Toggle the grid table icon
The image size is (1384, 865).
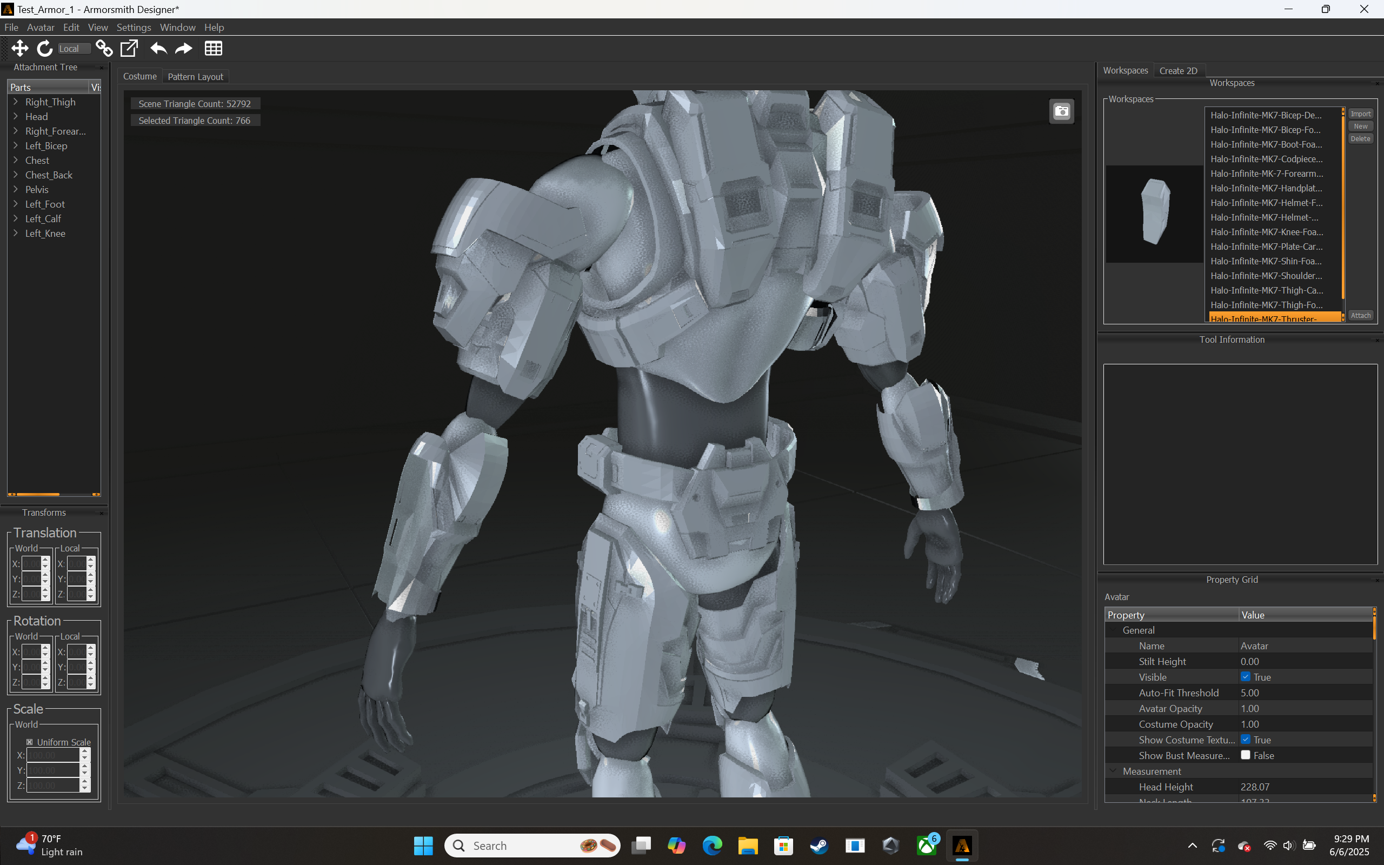click(x=214, y=49)
